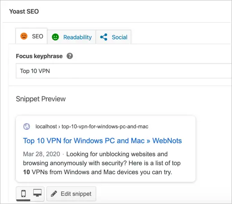Open the SEO tab
Viewport: 232px width, 204px height.
point(31,36)
